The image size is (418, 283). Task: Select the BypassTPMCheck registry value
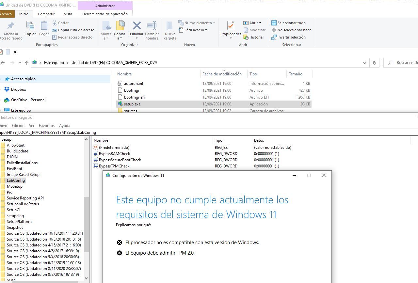(x=114, y=166)
